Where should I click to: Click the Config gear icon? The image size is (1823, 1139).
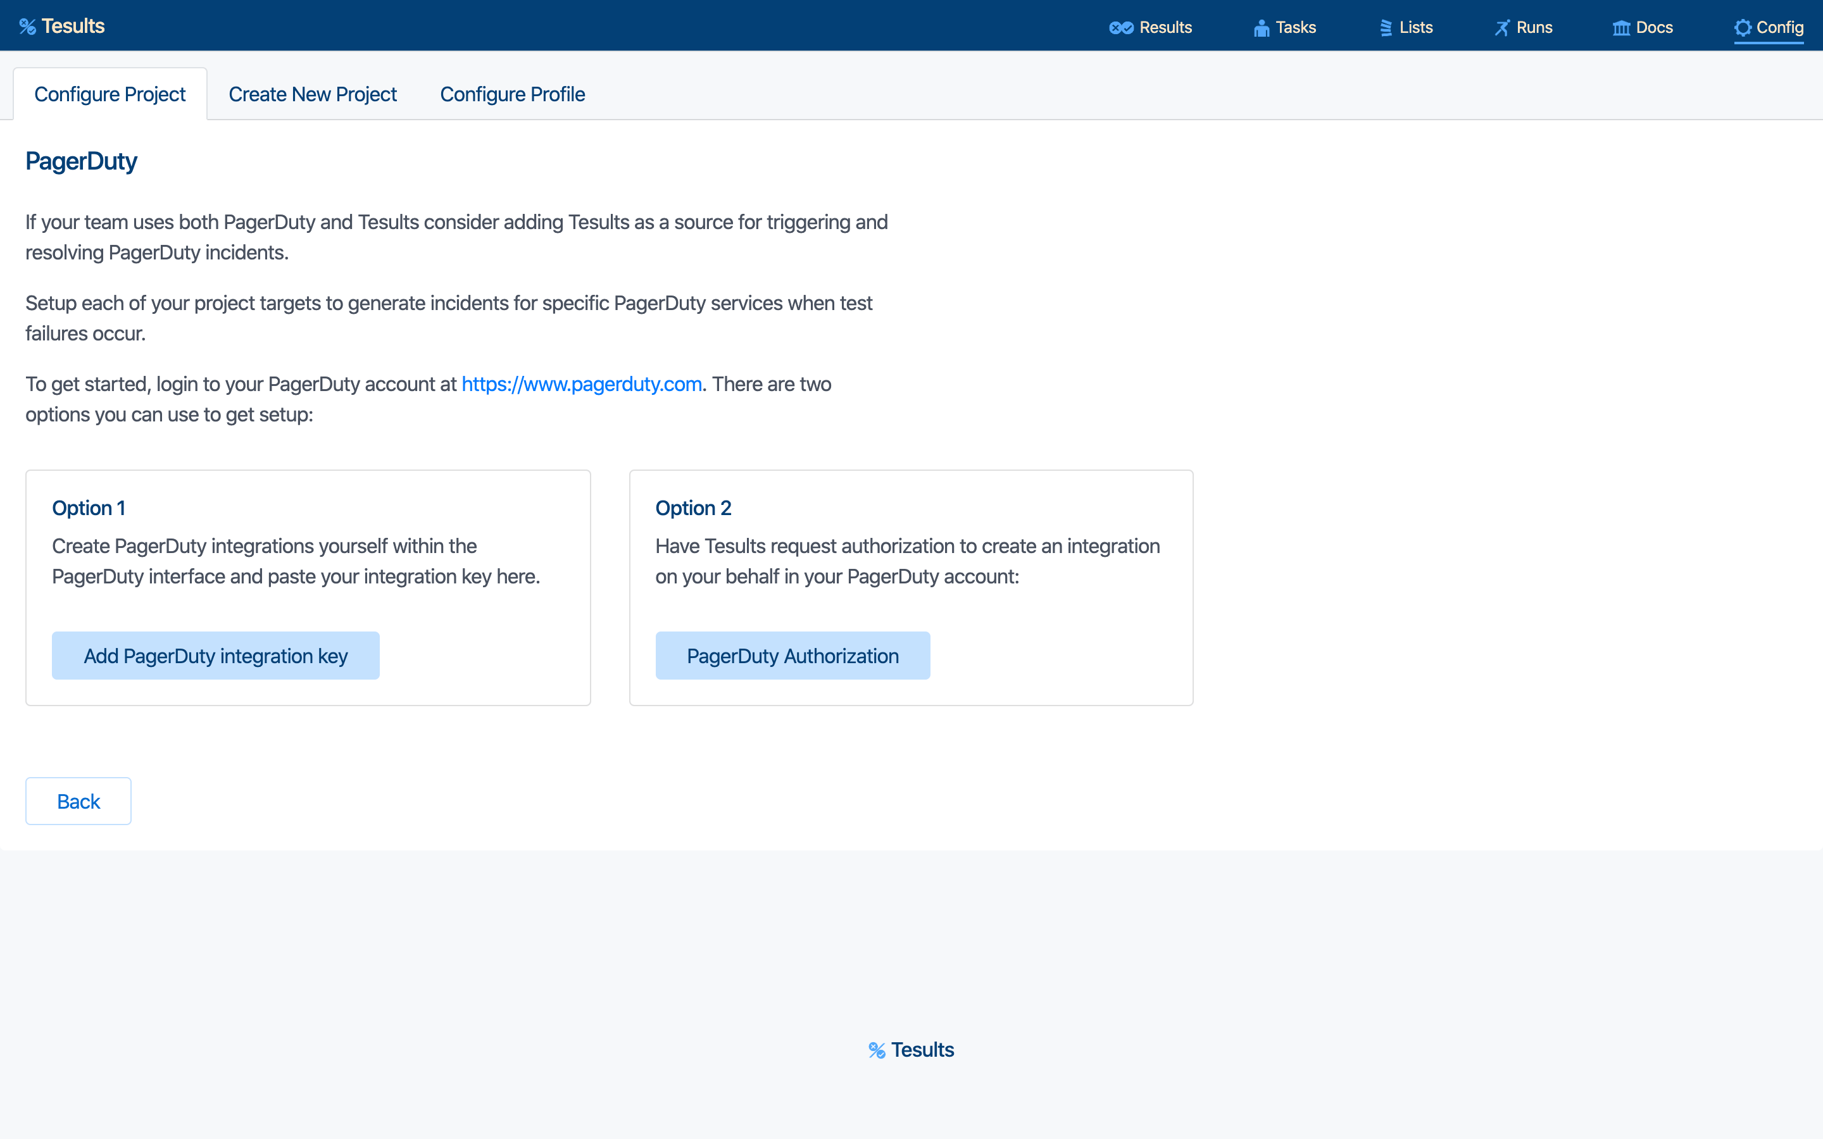click(x=1743, y=28)
